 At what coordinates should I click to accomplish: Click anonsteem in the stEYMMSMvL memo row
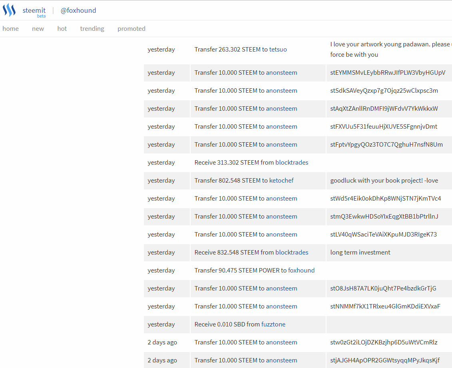(281, 73)
